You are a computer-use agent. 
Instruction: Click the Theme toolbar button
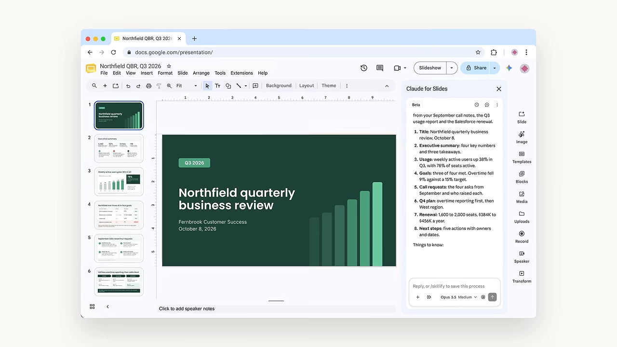tap(329, 86)
